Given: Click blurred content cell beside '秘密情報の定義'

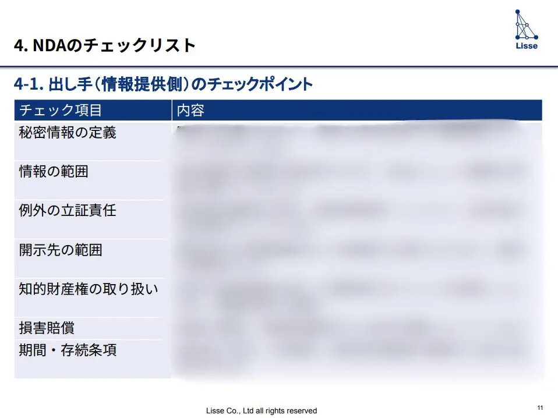Looking at the screenshot, I should pos(356,141).
